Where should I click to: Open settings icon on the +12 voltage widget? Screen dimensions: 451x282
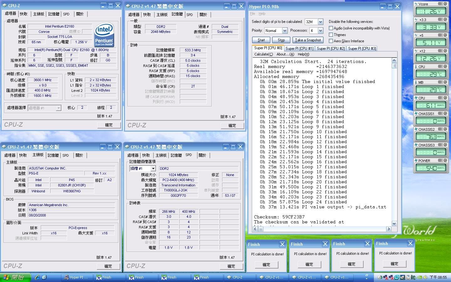[x=440, y=51]
